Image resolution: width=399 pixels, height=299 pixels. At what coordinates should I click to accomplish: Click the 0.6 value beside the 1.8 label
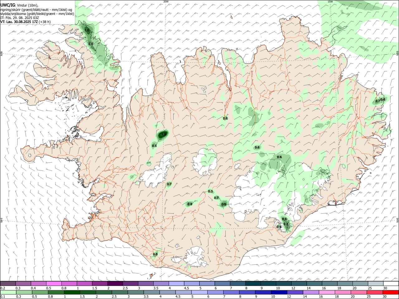(154, 146)
